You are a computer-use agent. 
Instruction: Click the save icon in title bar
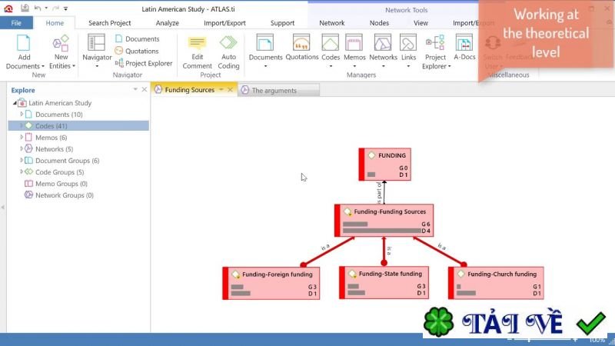click(25, 8)
